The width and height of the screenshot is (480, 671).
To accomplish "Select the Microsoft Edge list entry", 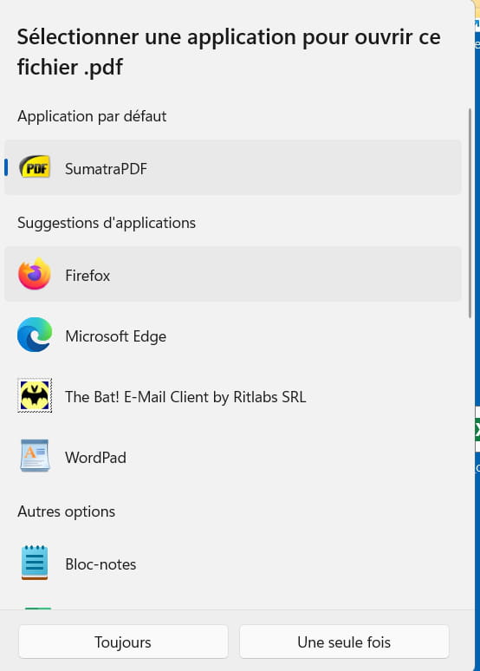I will [x=233, y=335].
